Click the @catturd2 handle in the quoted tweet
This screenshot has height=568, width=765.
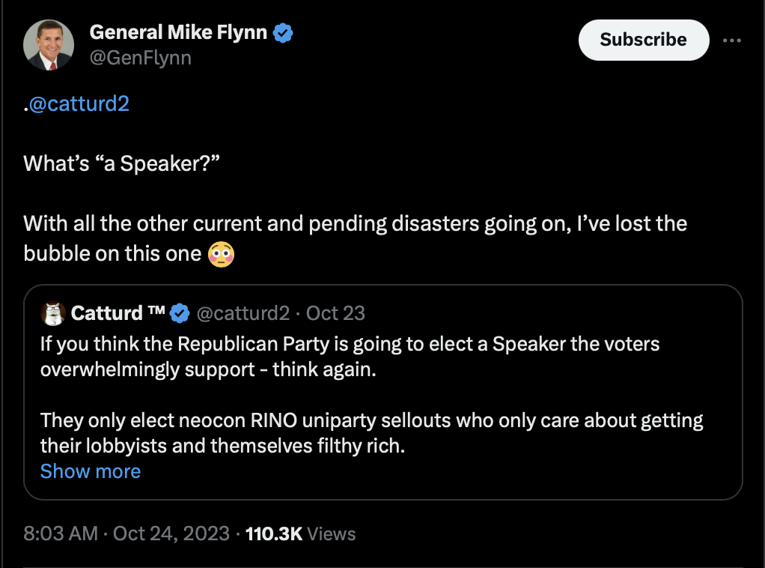pos(243,313)
